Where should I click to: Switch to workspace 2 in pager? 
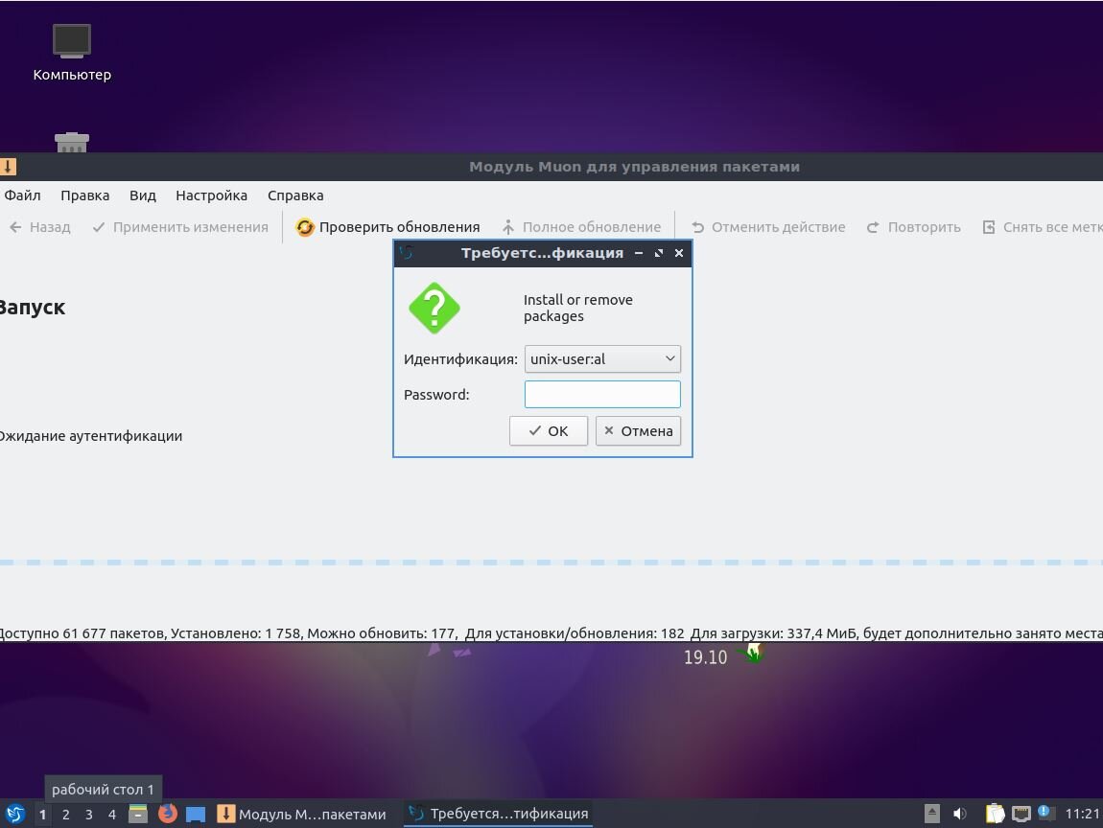click(66, 814)
